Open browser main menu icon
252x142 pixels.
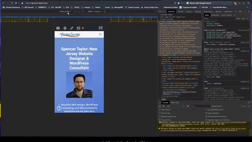[x=248, y=3]
